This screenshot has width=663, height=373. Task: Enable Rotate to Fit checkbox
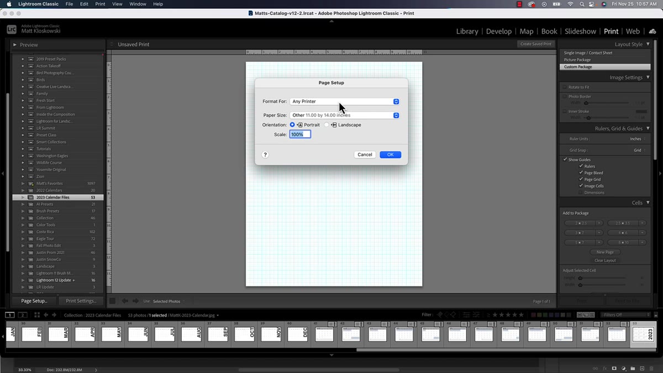coord(565,87)
